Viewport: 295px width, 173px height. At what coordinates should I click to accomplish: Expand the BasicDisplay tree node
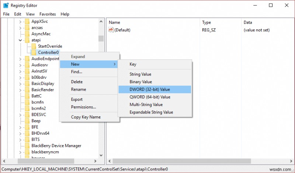[20, 84]
